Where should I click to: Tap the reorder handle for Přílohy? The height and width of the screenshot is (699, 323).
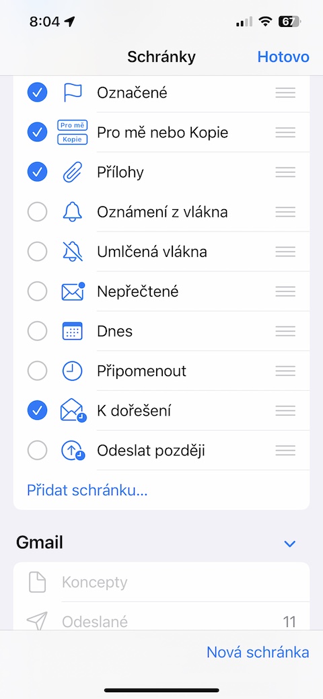pyautogui.click(x=285, y=172)
